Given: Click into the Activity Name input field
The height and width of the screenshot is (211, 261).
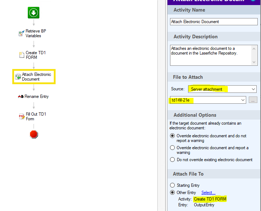Looking at the screenshot, I should (214, 22).
